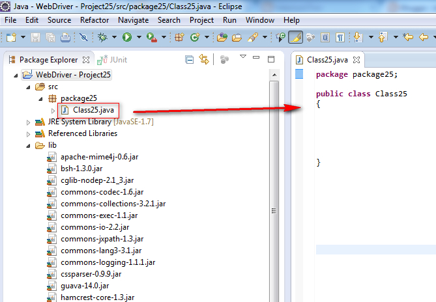The width and height of the screenshot is (436, 302).
Task: Click the Last Edit Location icon
Action: tap(408, 37)
